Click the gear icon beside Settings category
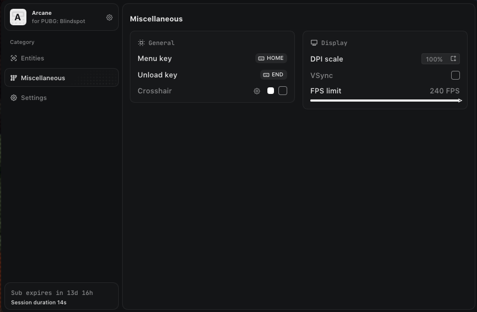The width and height of the screenshot is (477, 312). pos(14,98)
